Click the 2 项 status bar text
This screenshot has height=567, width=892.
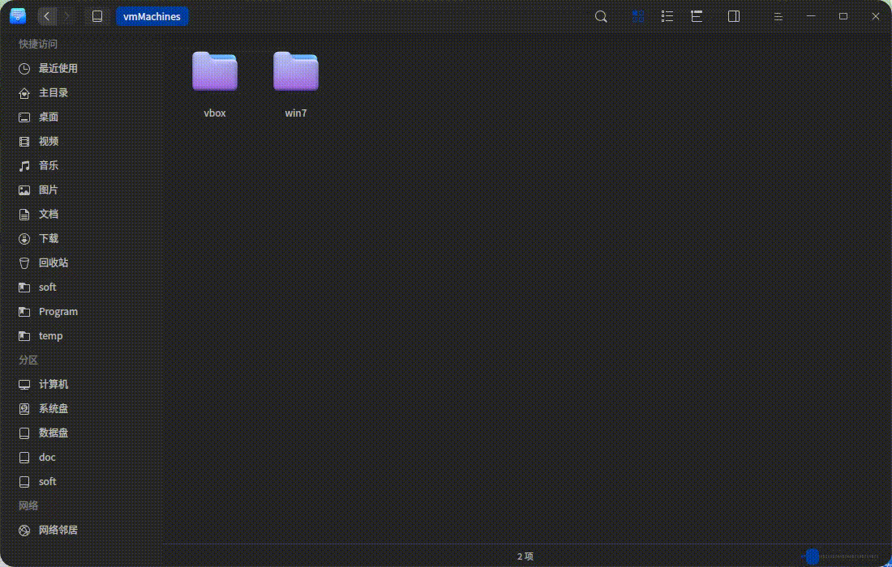pyautogui.click(x=525, y=556)
